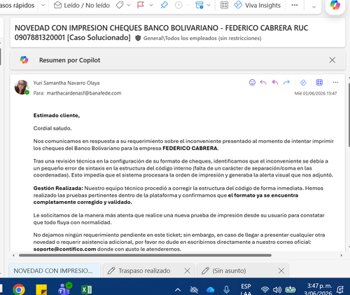
Task: Click the soporte@contifico.com email link
Action: 64,249
